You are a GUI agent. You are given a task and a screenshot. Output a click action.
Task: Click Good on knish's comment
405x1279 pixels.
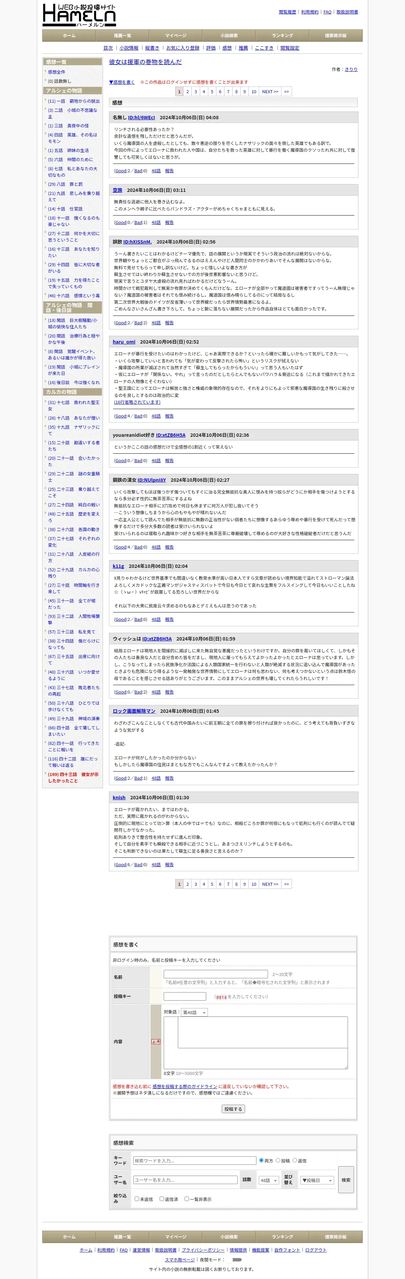[120, 864]
